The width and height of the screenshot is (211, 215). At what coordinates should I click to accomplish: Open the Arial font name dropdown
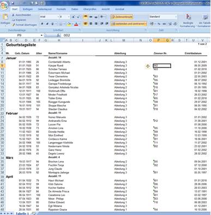(58, 17)
